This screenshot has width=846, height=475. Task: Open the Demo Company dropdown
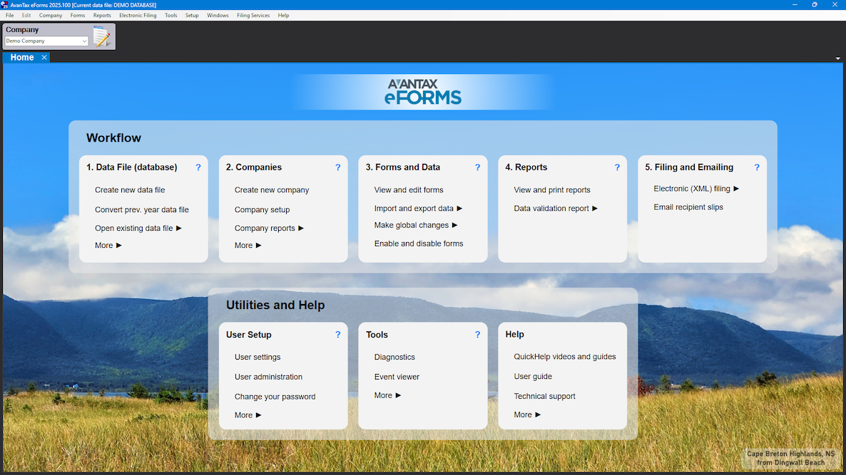point(84,41)
